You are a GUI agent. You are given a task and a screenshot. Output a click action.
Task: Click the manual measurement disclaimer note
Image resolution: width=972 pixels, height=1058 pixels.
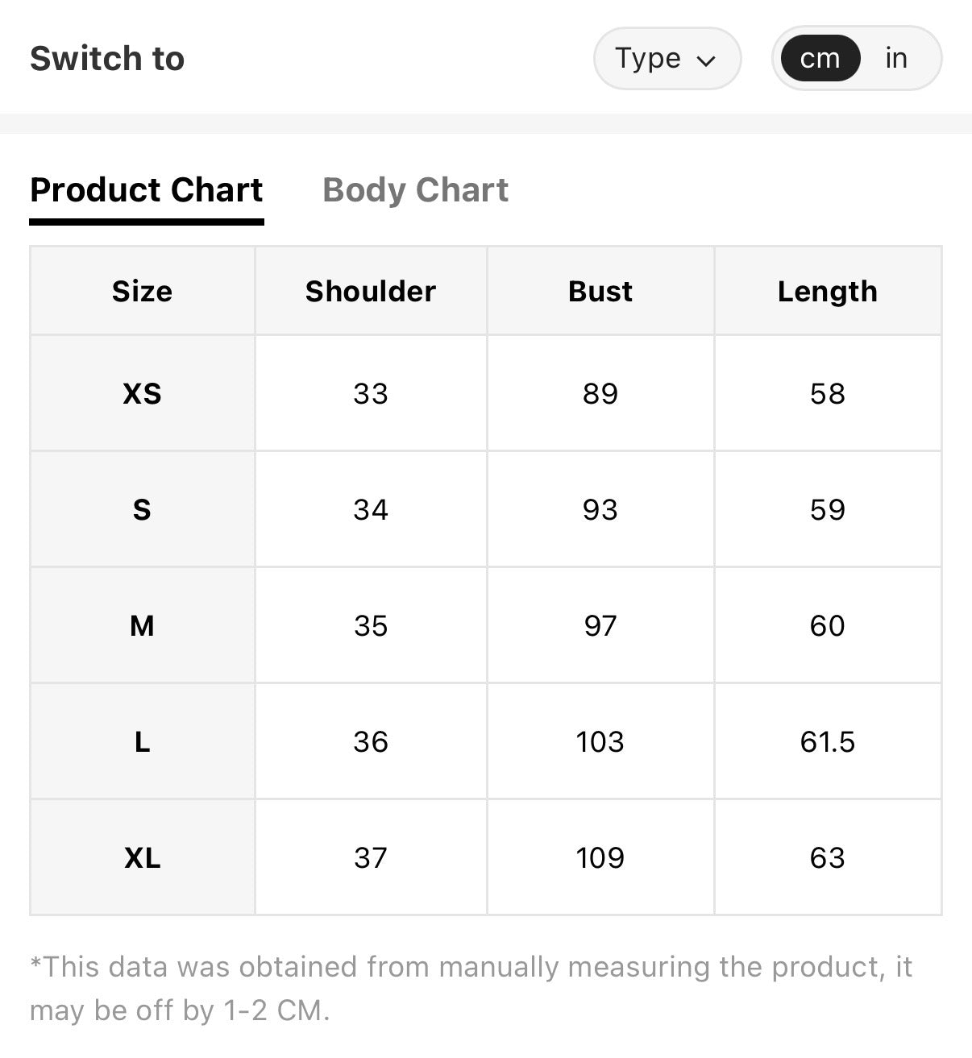471,988
